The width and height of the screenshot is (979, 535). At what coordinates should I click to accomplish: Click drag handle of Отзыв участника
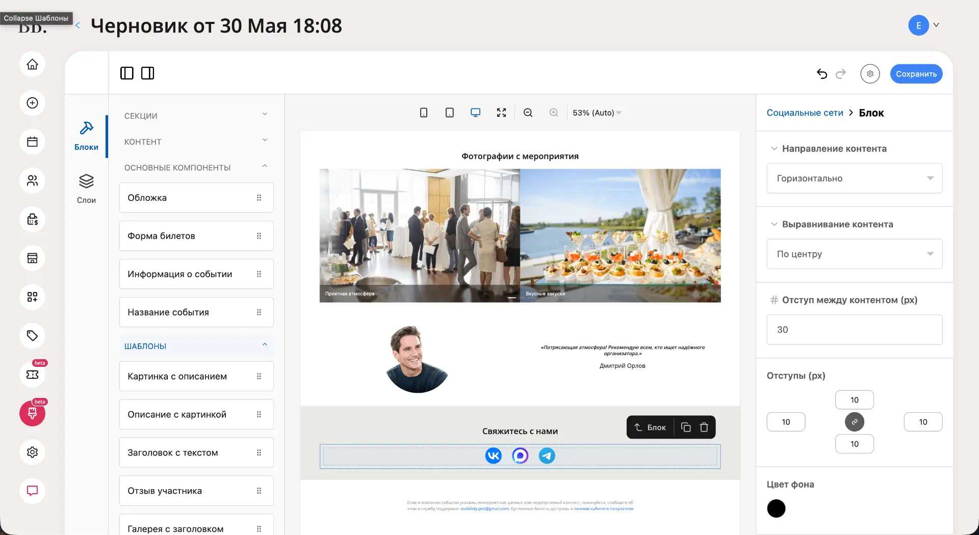coord(259,491)
